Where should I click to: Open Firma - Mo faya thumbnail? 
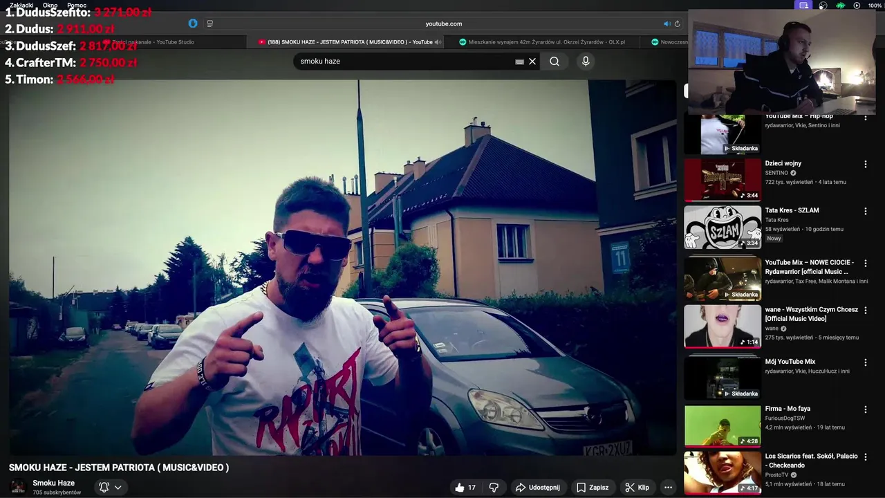click(x=723, y=426)
